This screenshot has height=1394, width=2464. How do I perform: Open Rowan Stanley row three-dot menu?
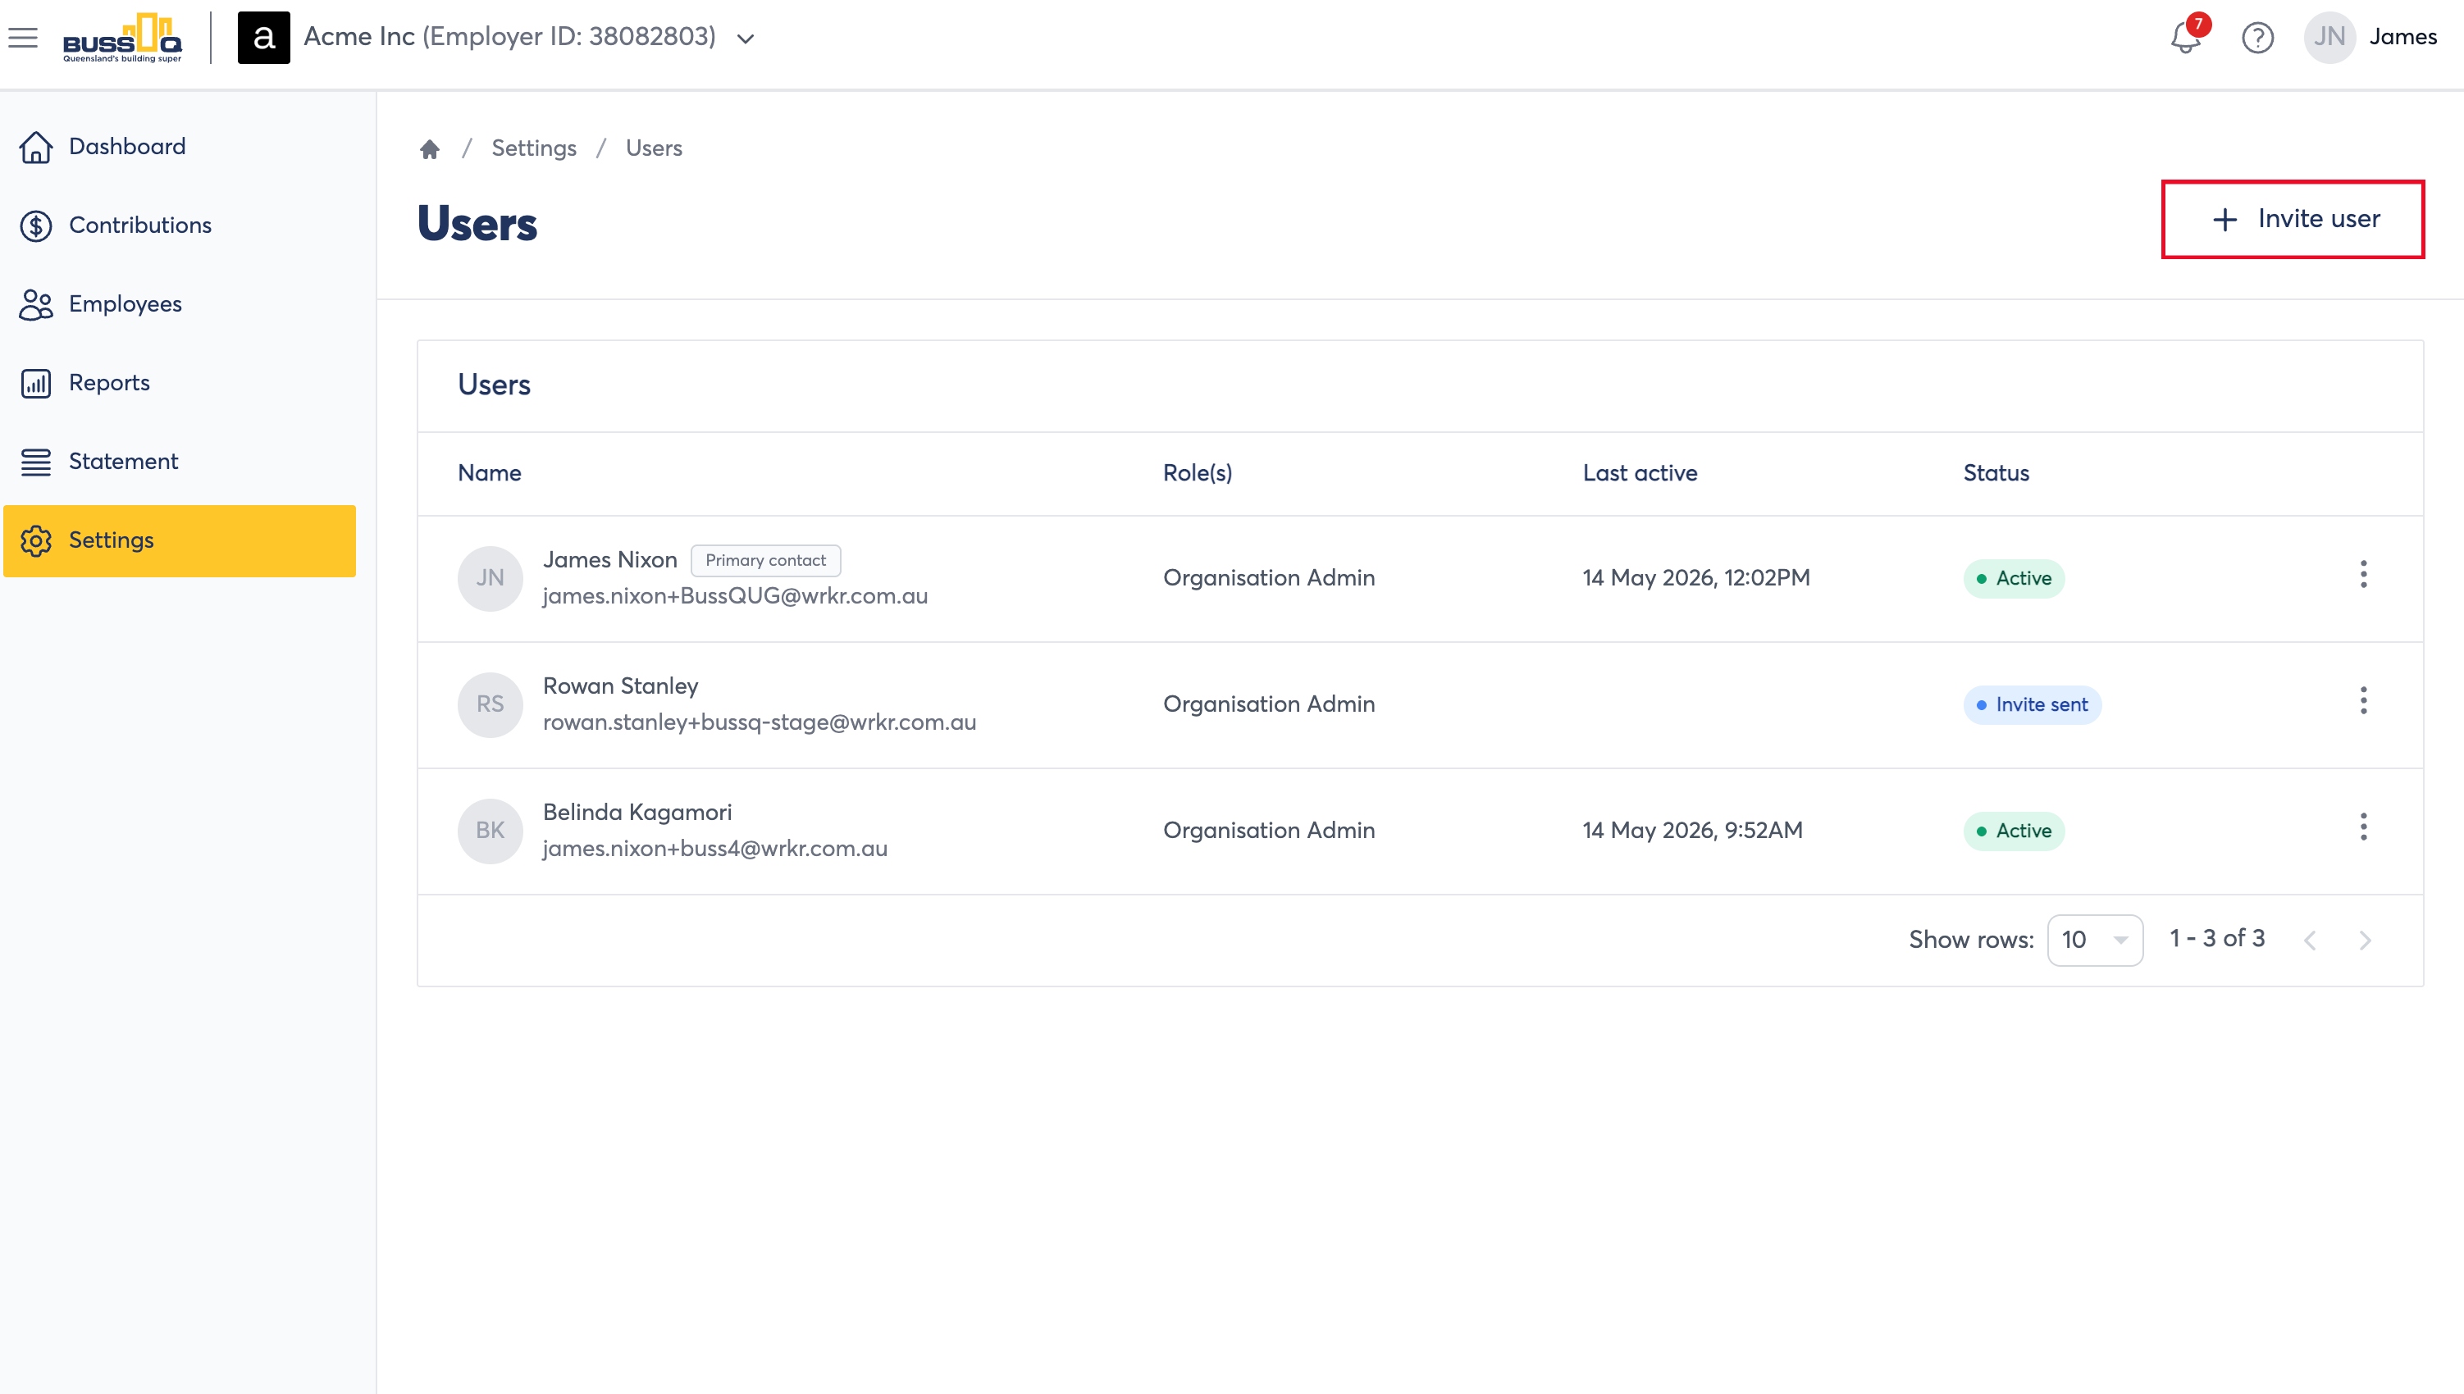2362,701
